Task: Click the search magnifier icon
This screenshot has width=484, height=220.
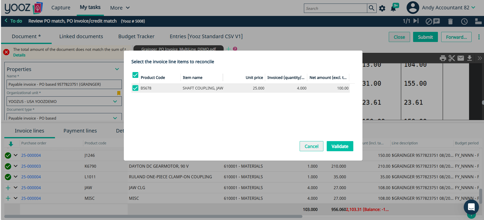Action: coord(372,8)
